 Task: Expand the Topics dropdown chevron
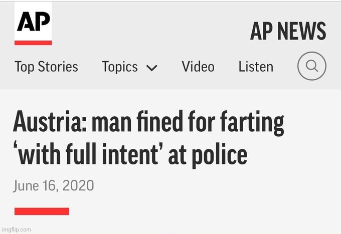click(151, 68)
